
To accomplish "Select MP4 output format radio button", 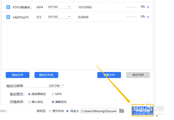I will click(x=53, y=94).
